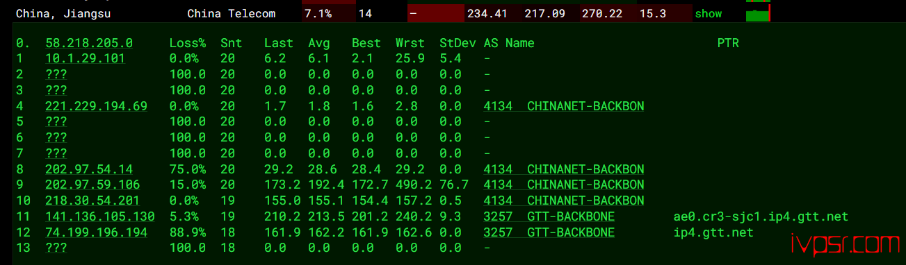Click the 490.2 worst value on hop 9
906x265 pixels.
(414, 185)
